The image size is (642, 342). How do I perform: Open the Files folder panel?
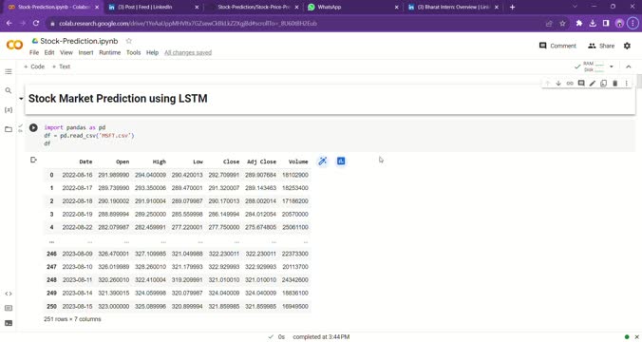(9, 129)
